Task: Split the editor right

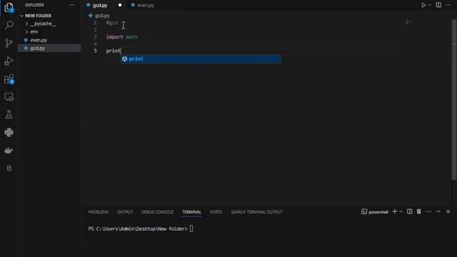Action: pyautogui.click(x=438, y=5)
